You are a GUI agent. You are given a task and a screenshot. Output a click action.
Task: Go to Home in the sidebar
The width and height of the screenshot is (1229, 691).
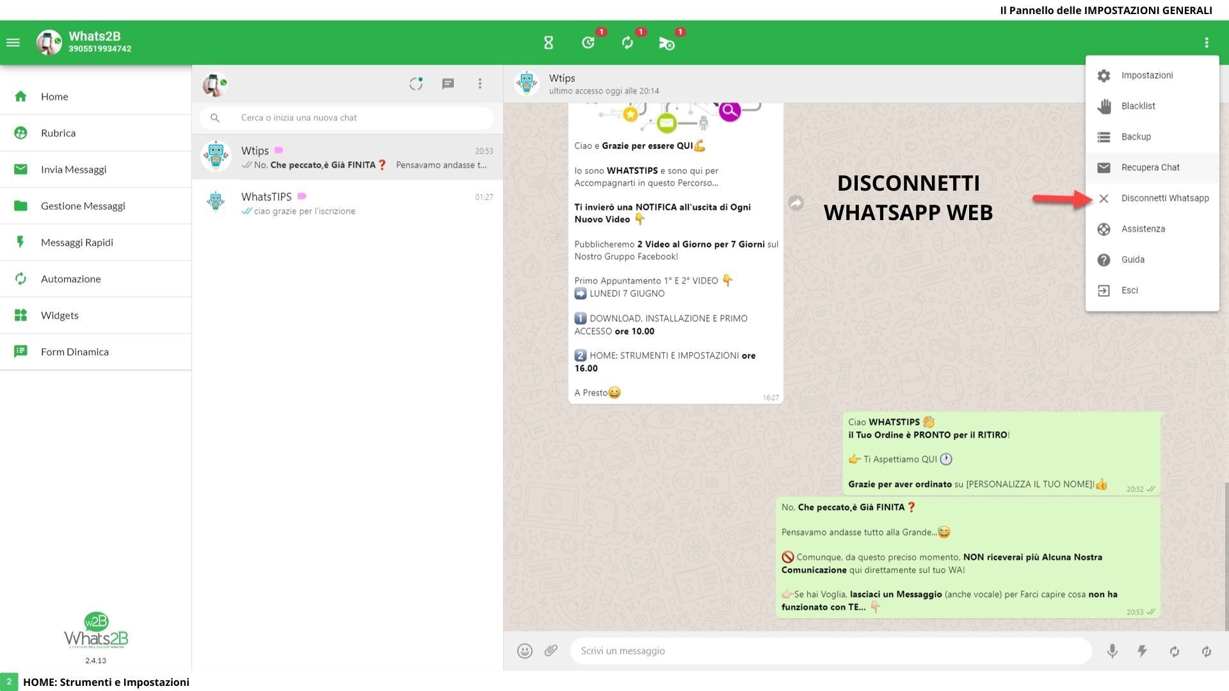pyautogui.click(x=96, y=97)
